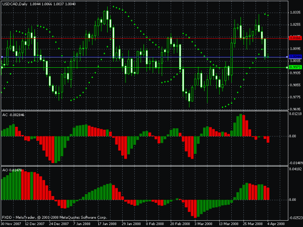Select the blue horizontal line at 1.0044
This screenshot has height=227, width=303.
pos(144,57)
